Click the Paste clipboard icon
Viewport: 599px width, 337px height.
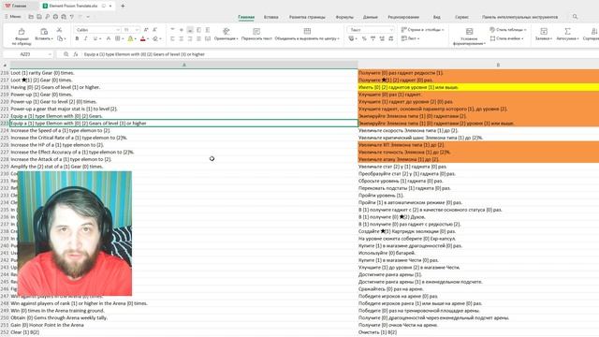pos(44,31)
